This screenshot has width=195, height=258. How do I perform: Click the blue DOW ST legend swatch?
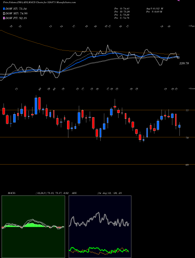point(4,9)
